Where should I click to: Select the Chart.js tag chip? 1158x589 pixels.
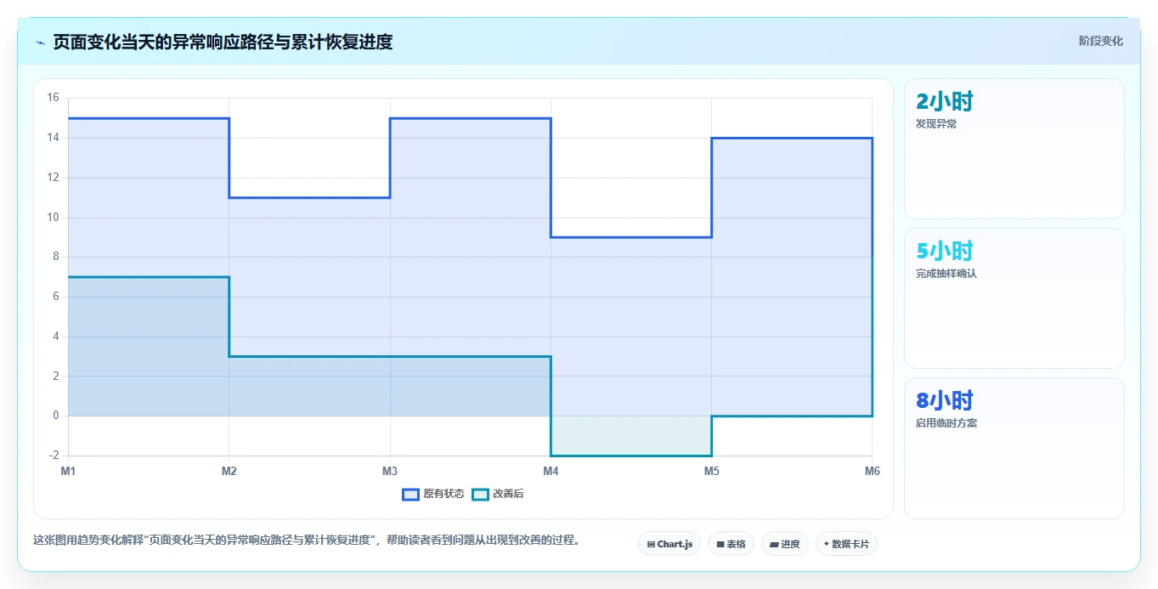[x=669, y=544]
